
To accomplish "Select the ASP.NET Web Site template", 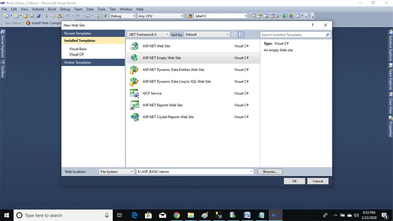I will pos(193,46).
